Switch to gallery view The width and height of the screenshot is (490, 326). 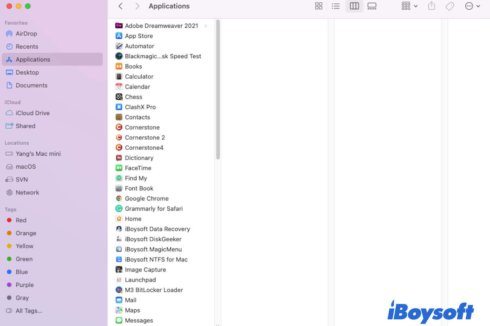click(x=372, y=6)
